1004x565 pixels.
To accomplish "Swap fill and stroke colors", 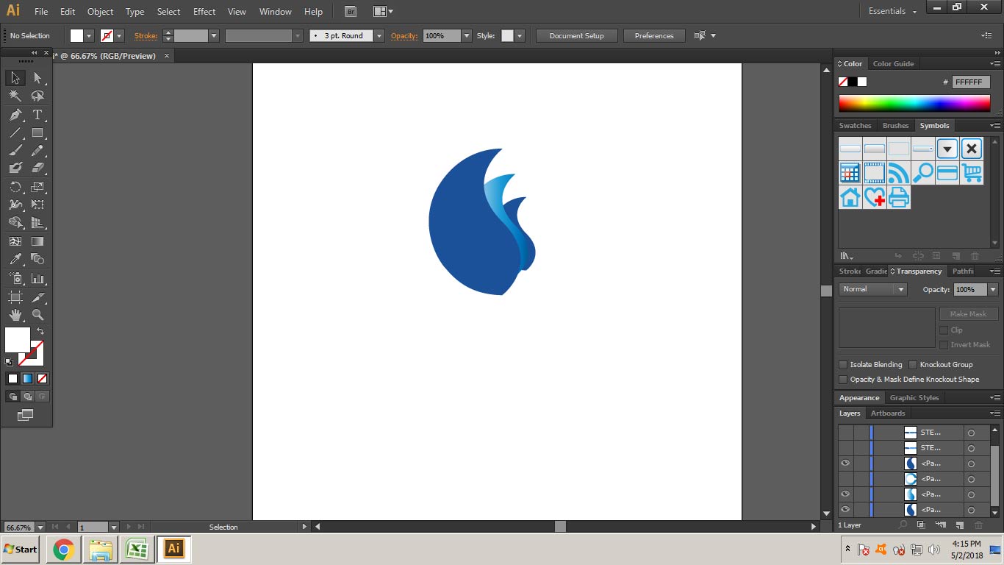I will tap(40, 331).
